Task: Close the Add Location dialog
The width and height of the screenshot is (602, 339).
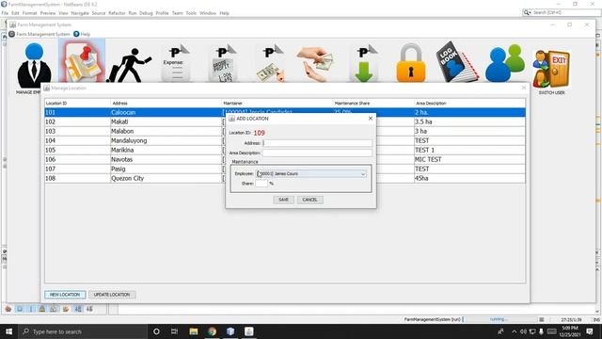Action: point(371,119)
